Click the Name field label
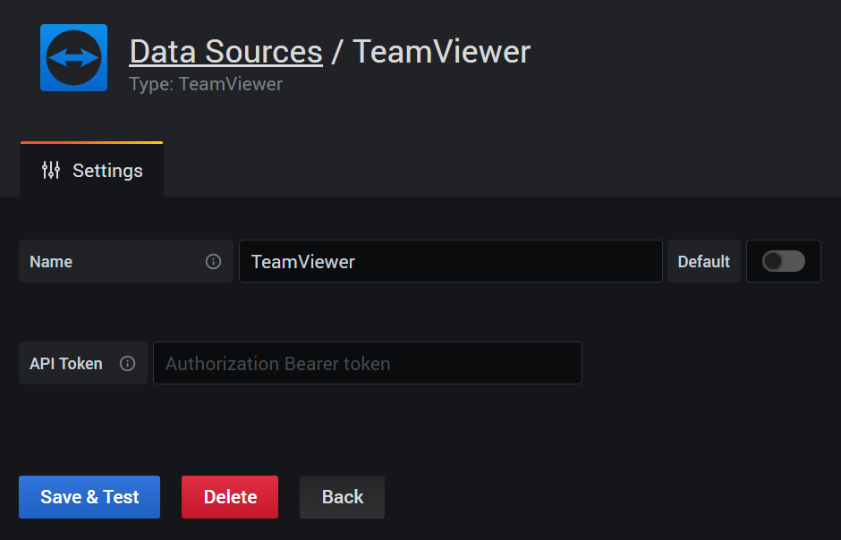 coord(51,261)
